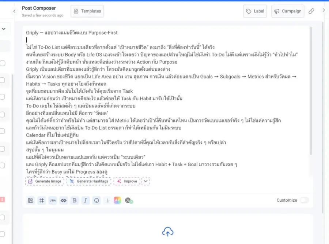The height and width of the screenshot is (244, 329).
Task: Click the Post Composer title
Action: click(39, 8)
